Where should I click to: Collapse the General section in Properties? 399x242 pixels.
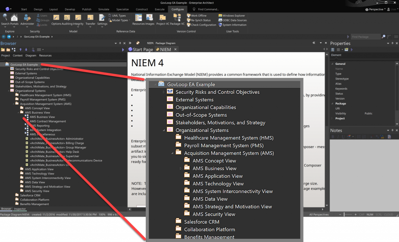(332, 64)
